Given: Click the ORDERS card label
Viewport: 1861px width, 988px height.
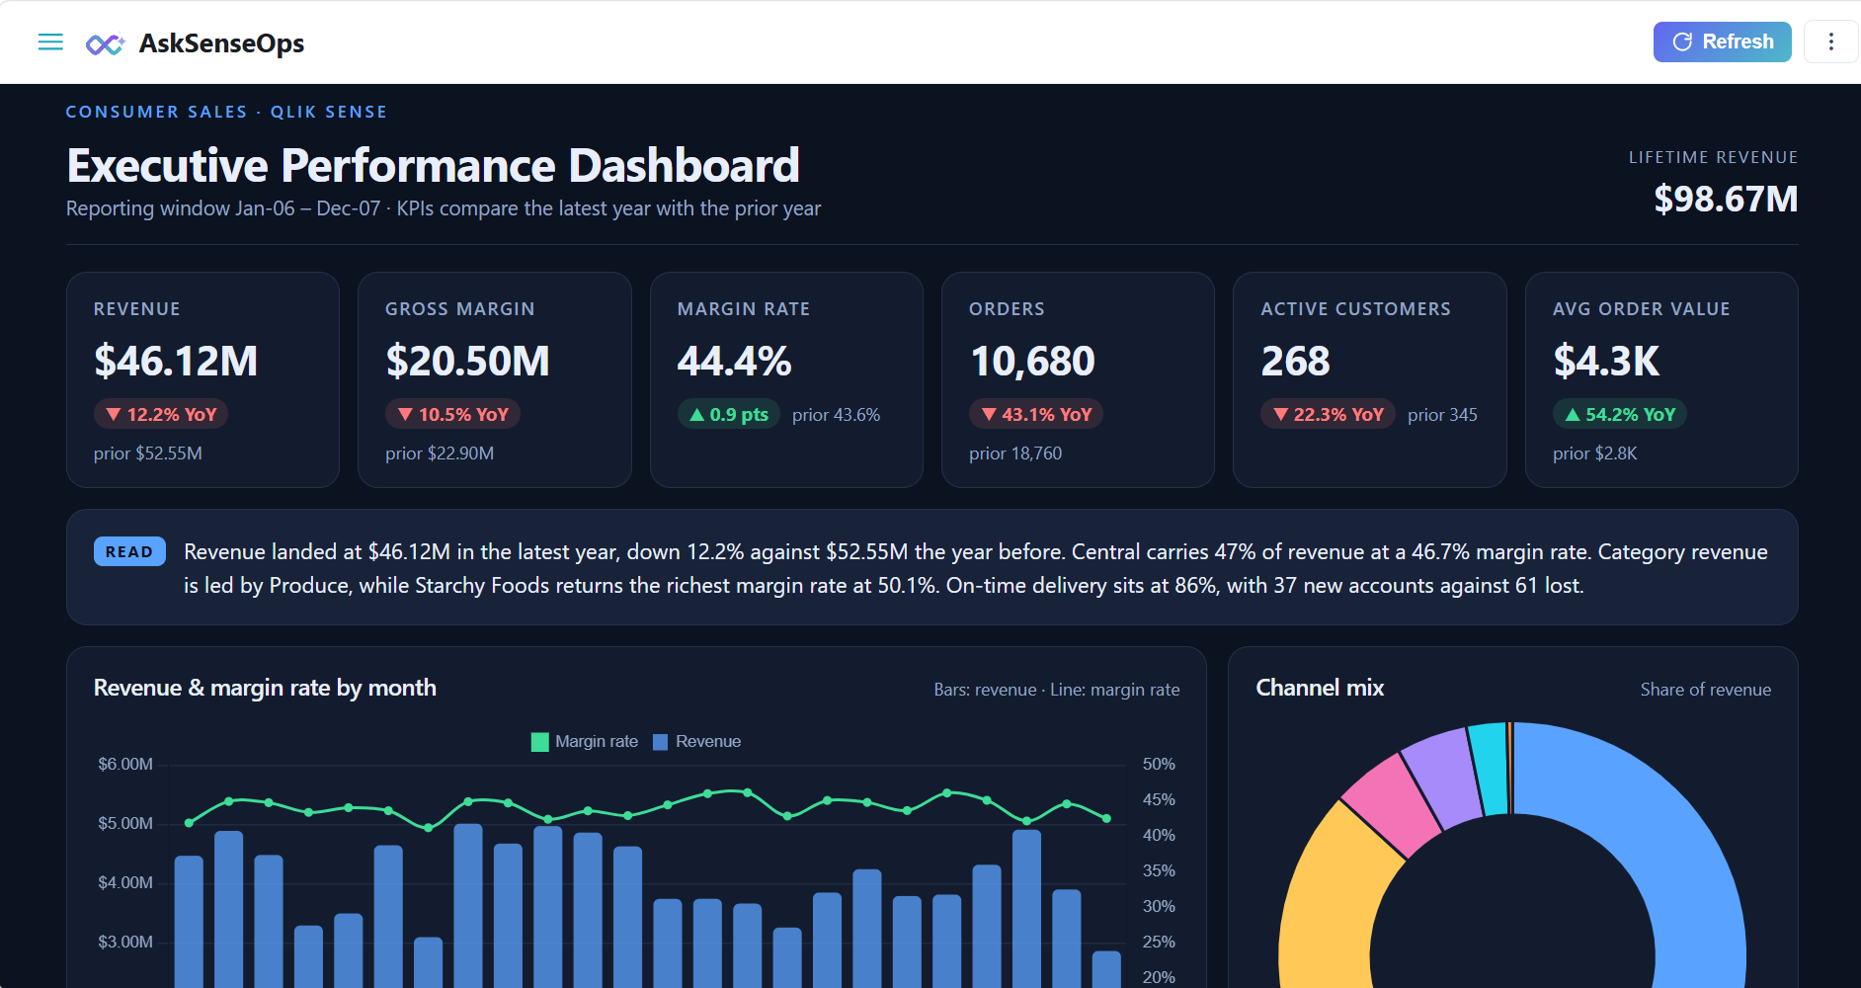Looking at the screenshot, I should coord(1007,309).
